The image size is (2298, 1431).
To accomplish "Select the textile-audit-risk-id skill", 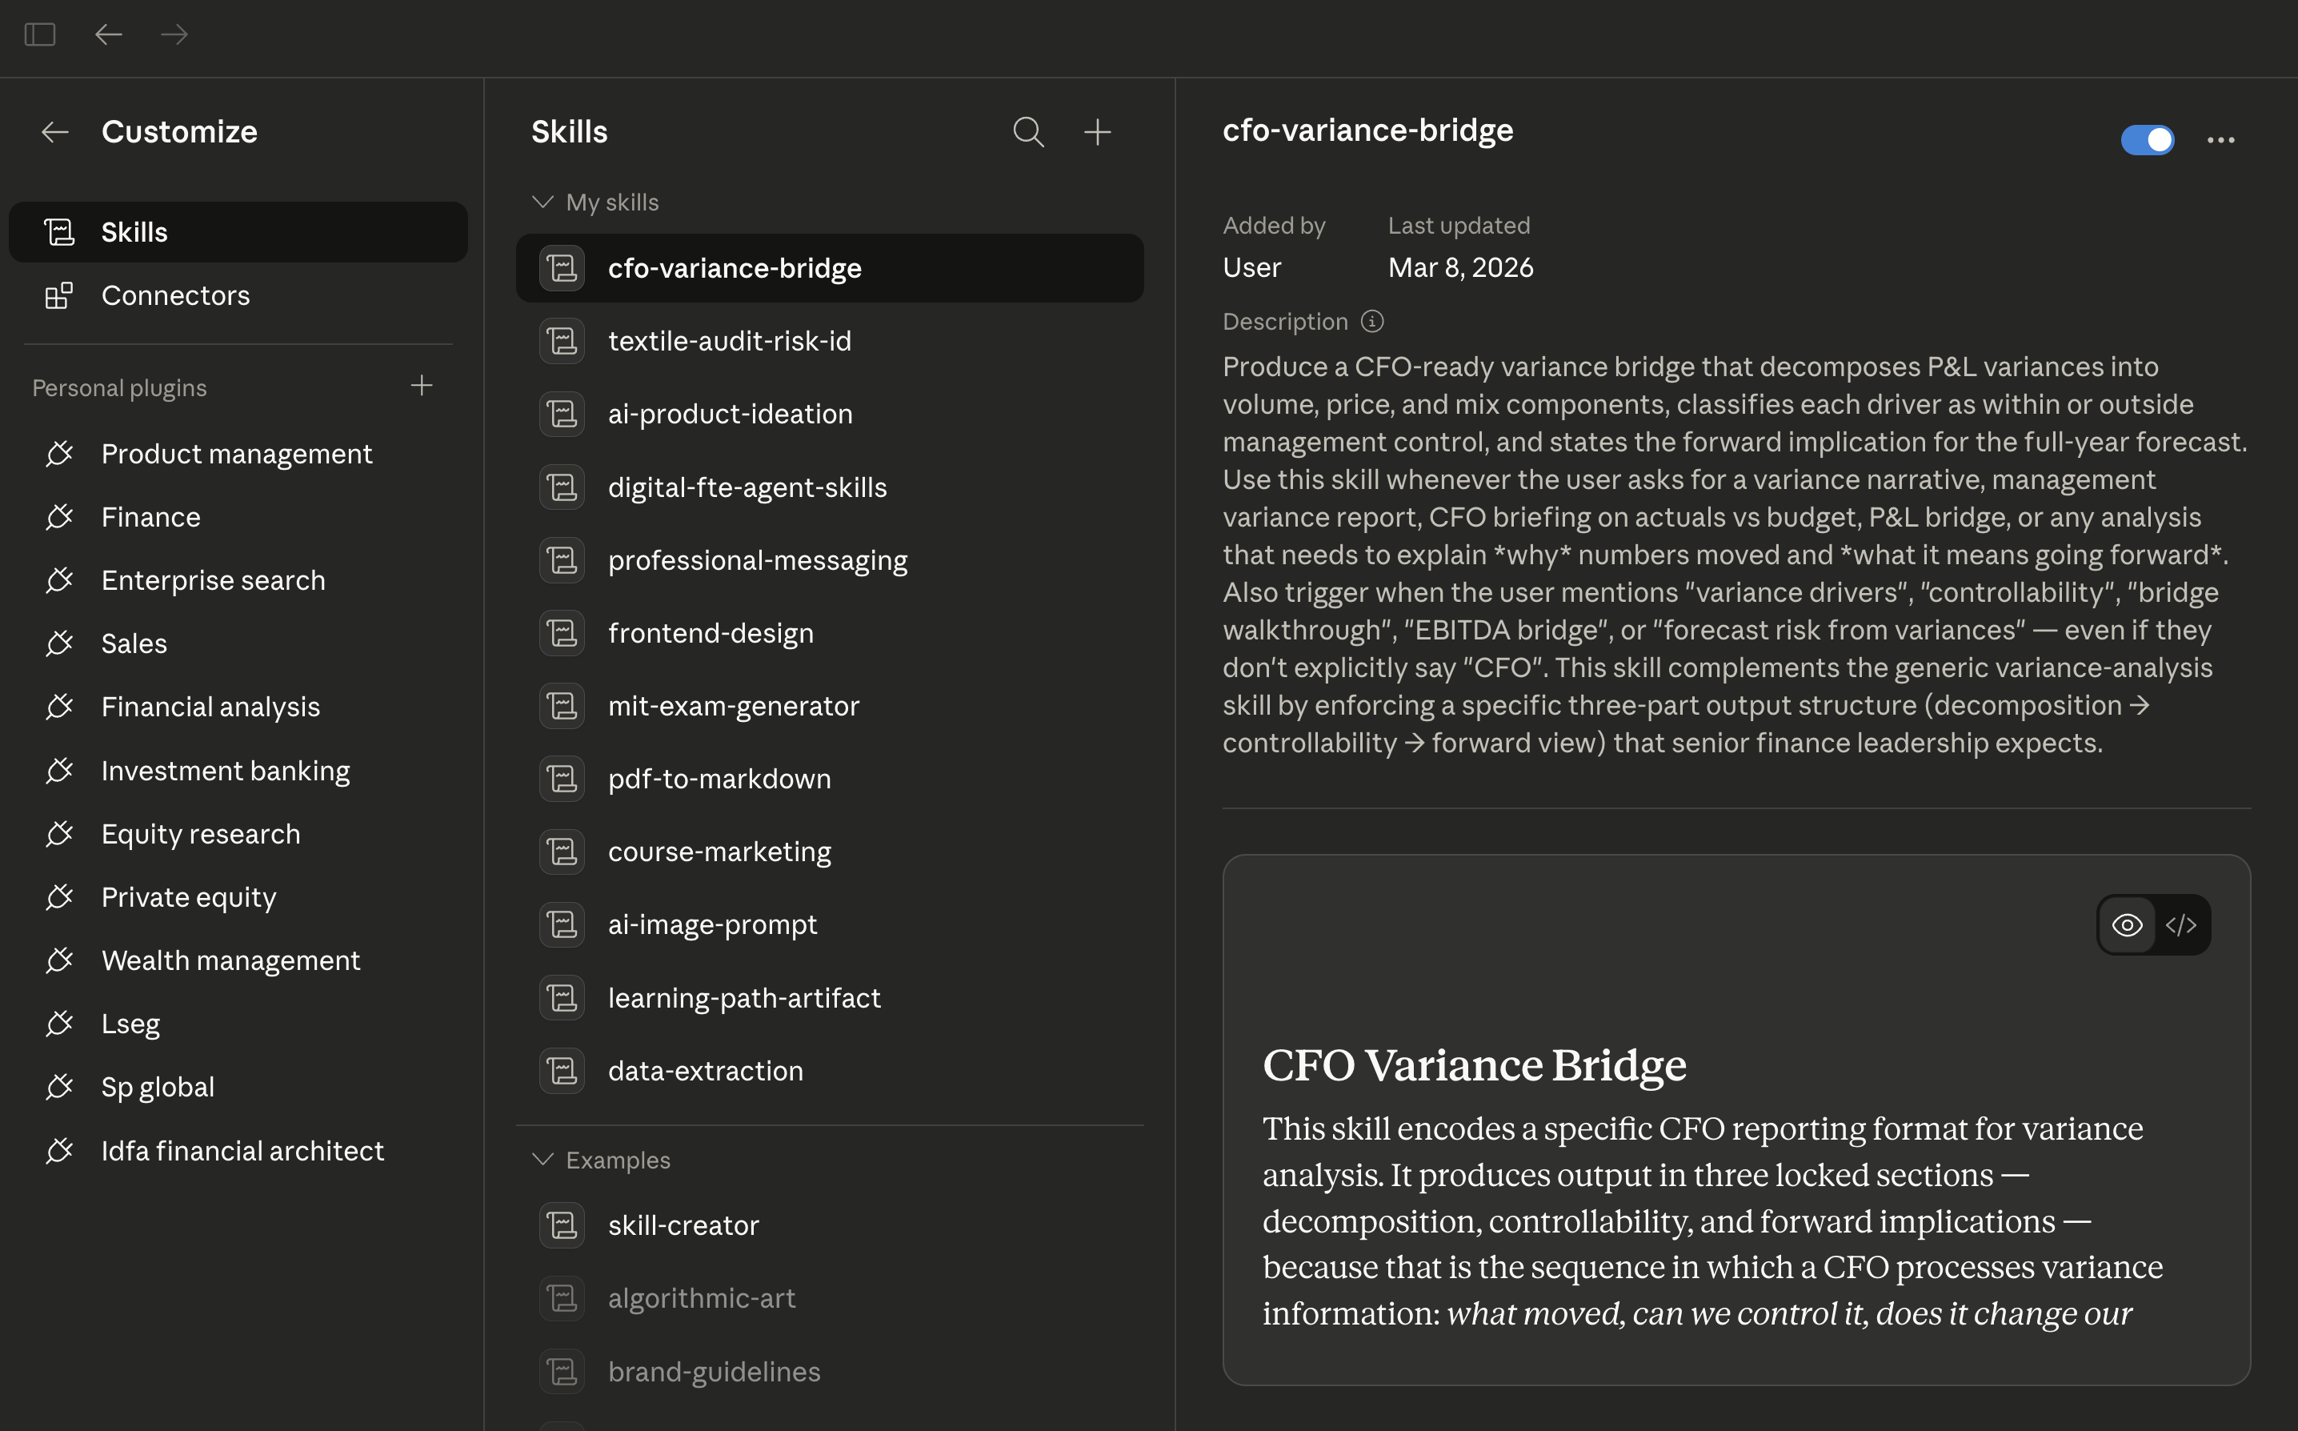I will [x=728, y=341].
